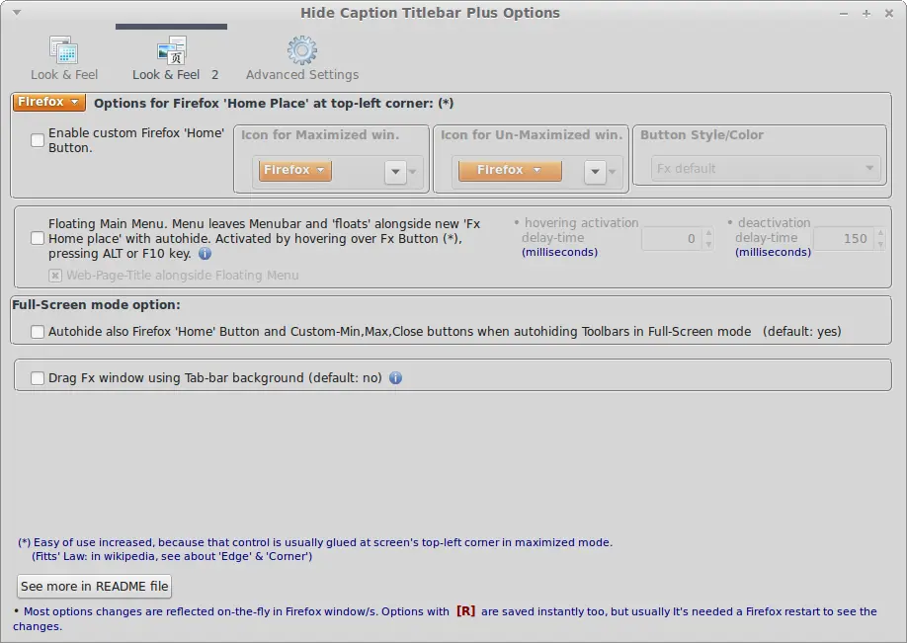Image resolution: width=907 pixels, height=643 pixels.
Task: Toggle the Floating Main Menu checkbox
Action: 38,238
